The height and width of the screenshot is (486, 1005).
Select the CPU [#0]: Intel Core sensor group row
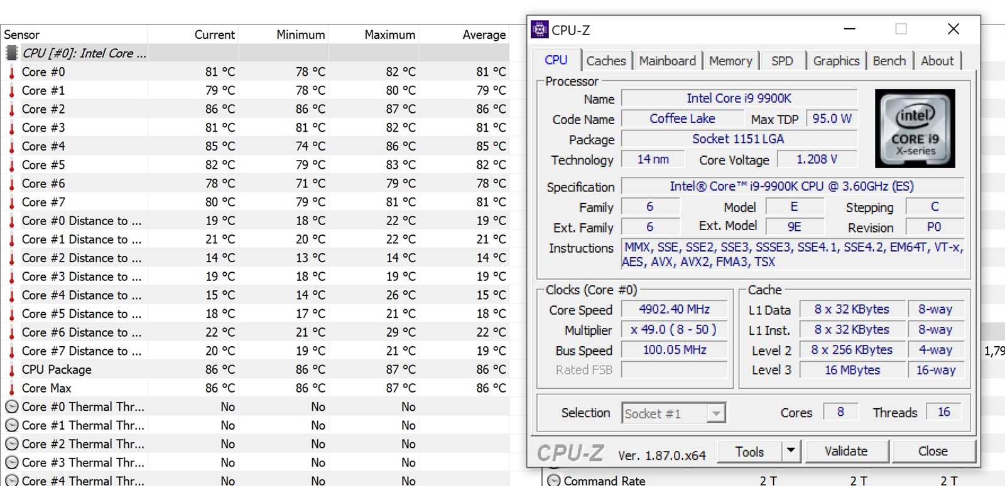[x=255, y=53]
